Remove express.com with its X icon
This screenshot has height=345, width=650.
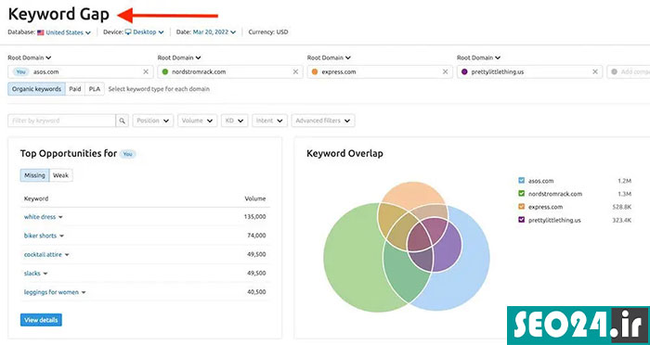(445, 71)
